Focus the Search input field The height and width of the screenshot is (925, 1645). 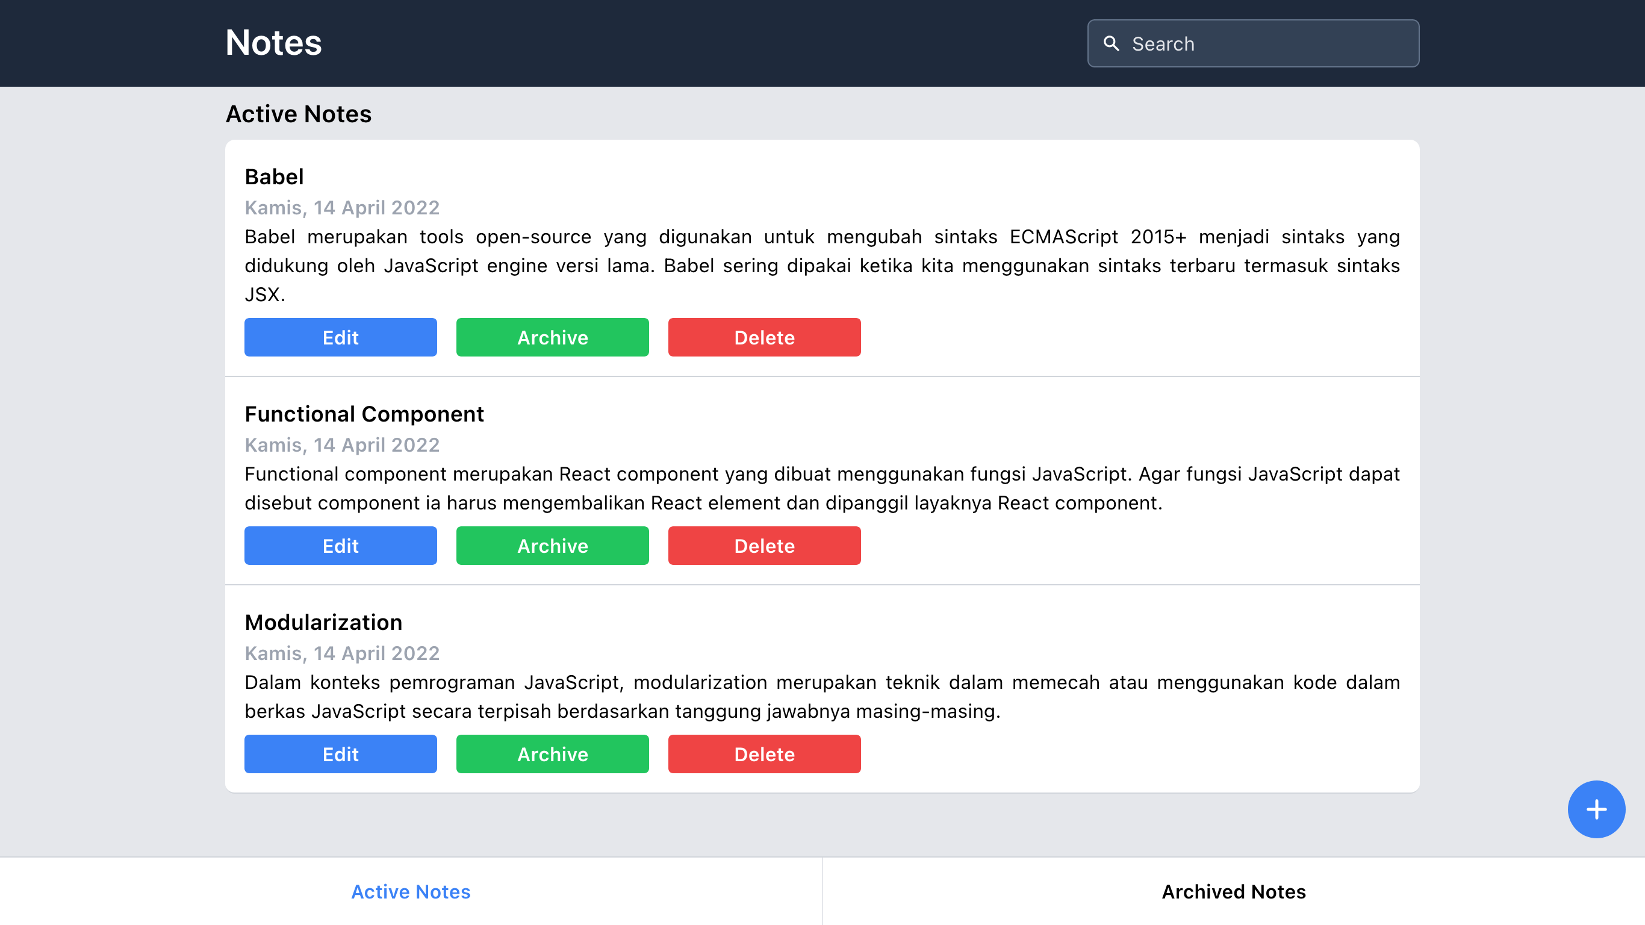tap(1267, 43)
